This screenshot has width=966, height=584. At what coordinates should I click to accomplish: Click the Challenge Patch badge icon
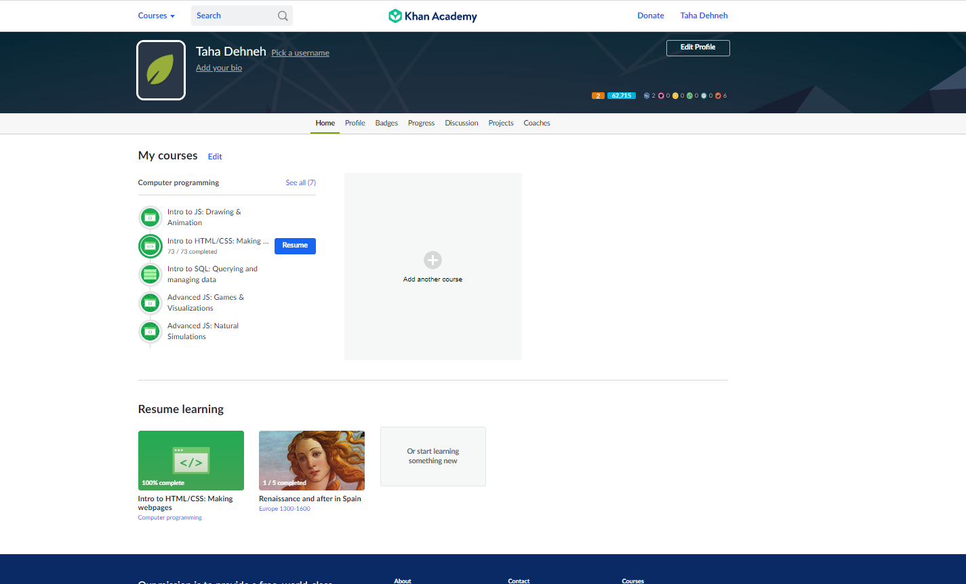647,96
